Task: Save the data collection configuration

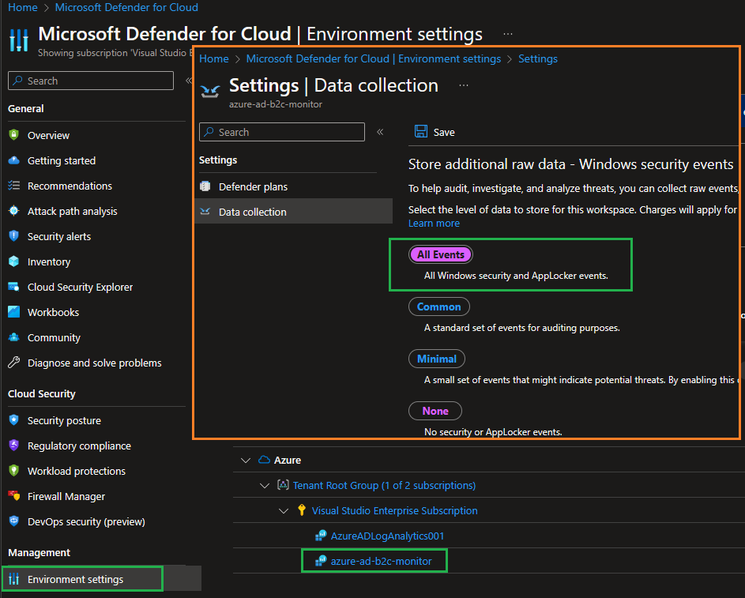Action: [435, 132]
